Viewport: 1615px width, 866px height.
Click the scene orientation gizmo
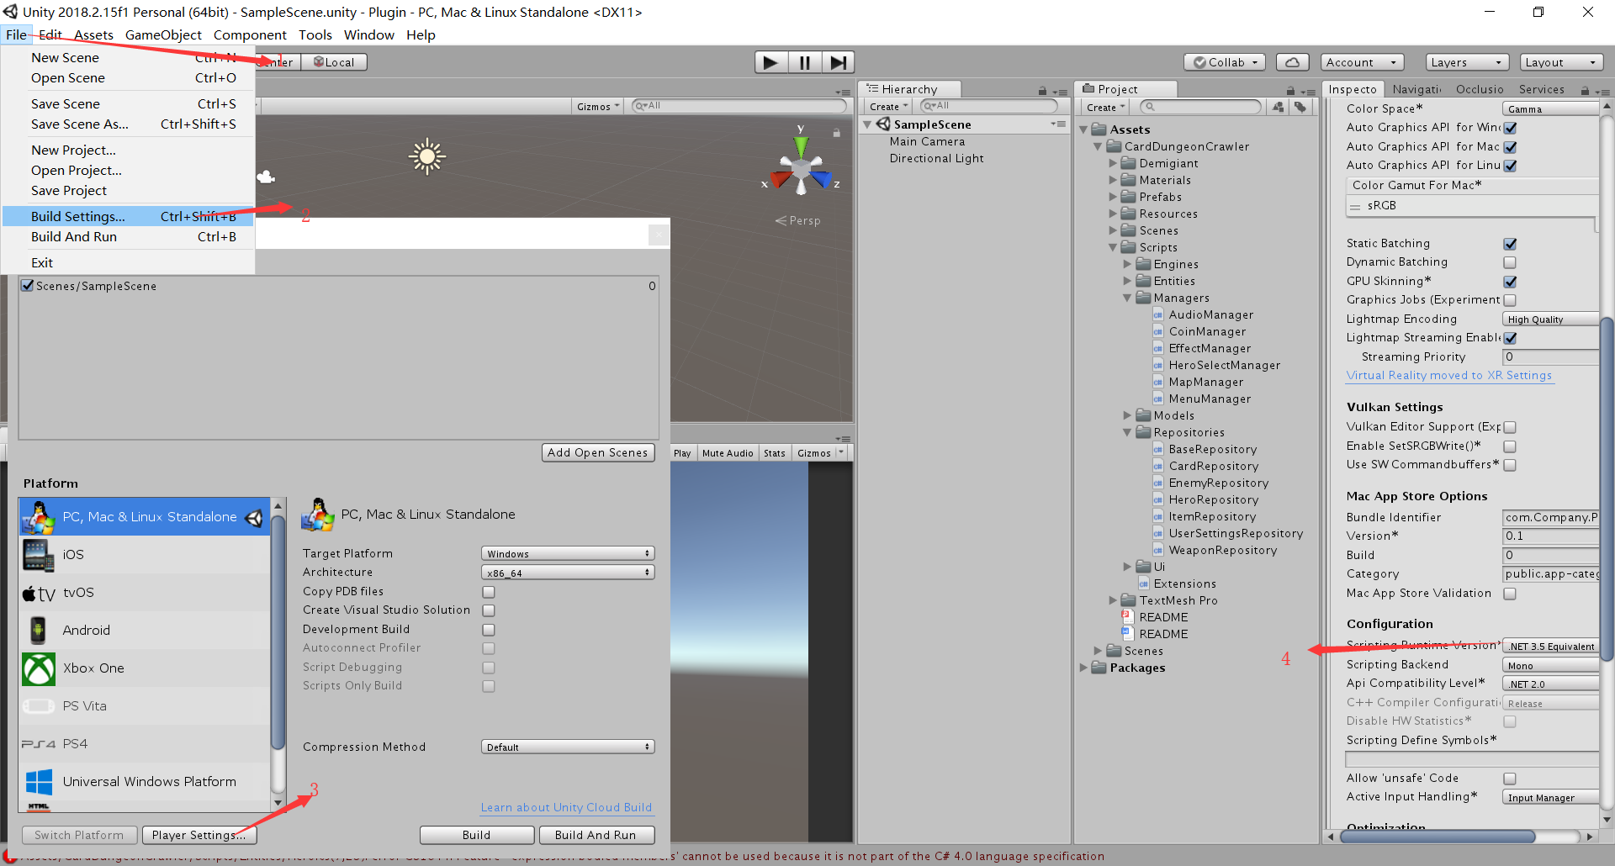[801, 167]
